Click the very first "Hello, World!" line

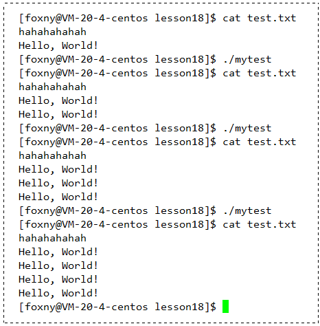58,45
